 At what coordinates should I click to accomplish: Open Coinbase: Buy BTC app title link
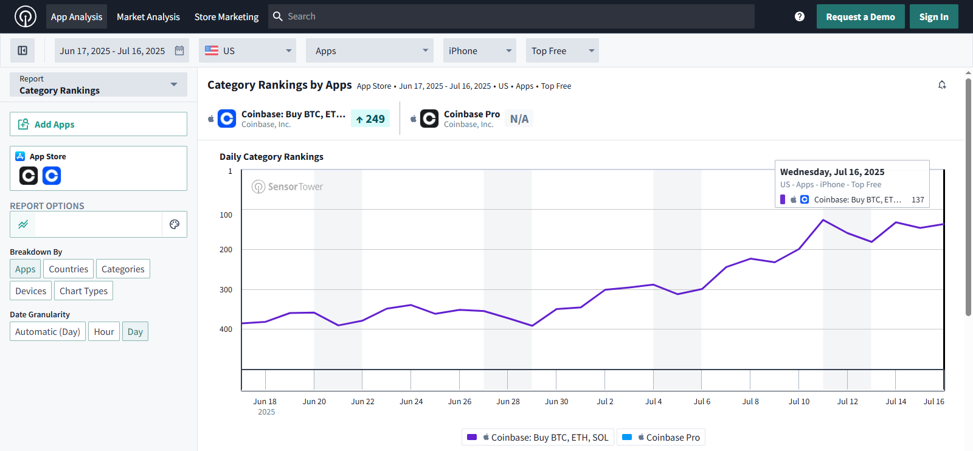click(293, 114)
